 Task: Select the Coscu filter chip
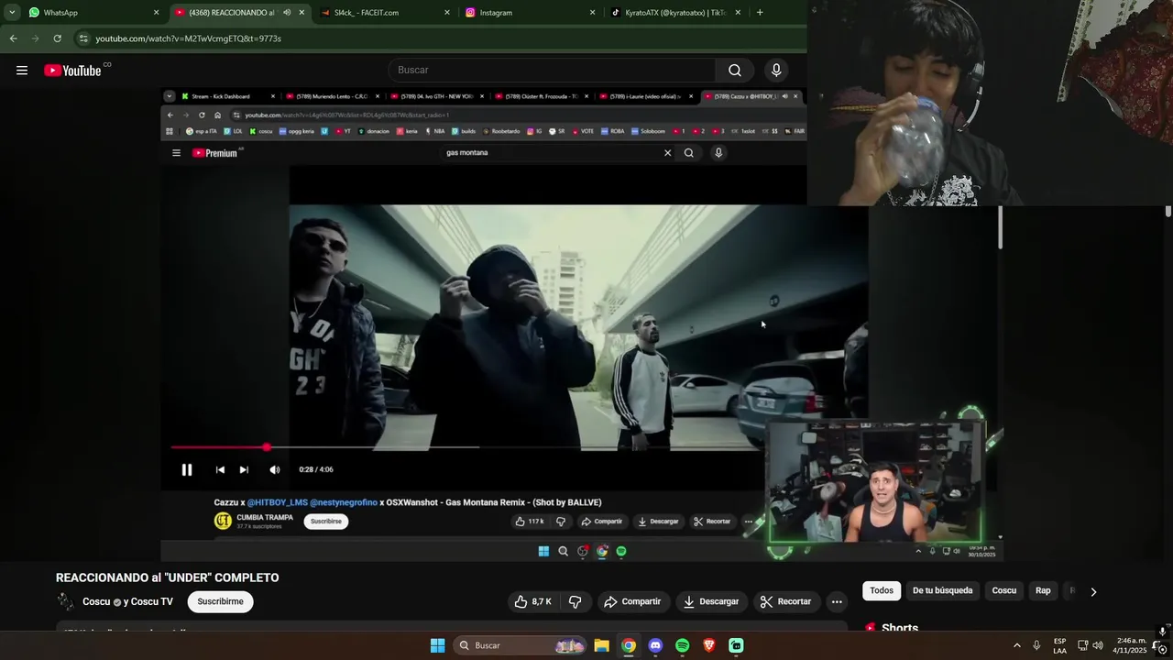[1004, 590]
